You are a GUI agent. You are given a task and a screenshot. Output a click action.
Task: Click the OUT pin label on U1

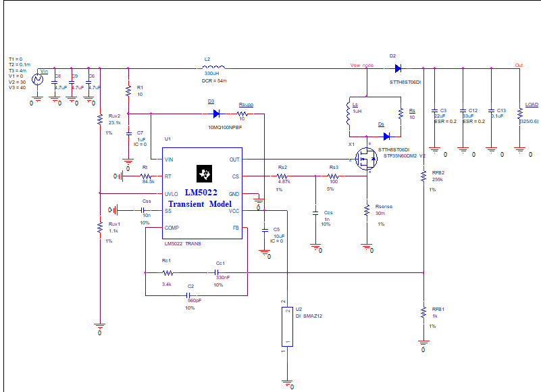[234, 160]
